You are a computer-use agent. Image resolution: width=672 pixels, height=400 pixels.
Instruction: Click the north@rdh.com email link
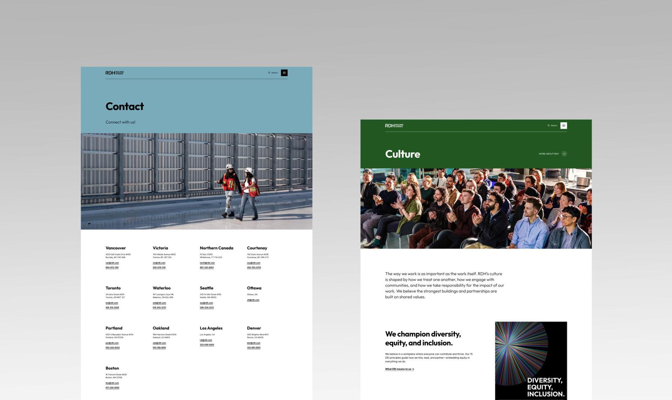(x=207, y=263)
